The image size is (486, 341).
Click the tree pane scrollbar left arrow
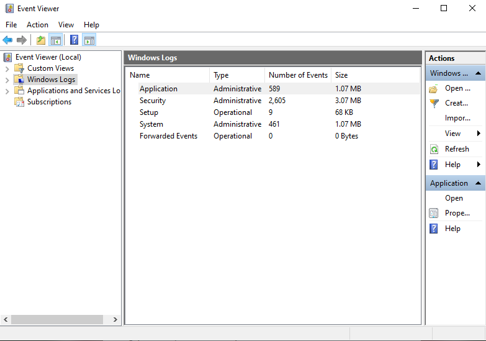point(6,319)
